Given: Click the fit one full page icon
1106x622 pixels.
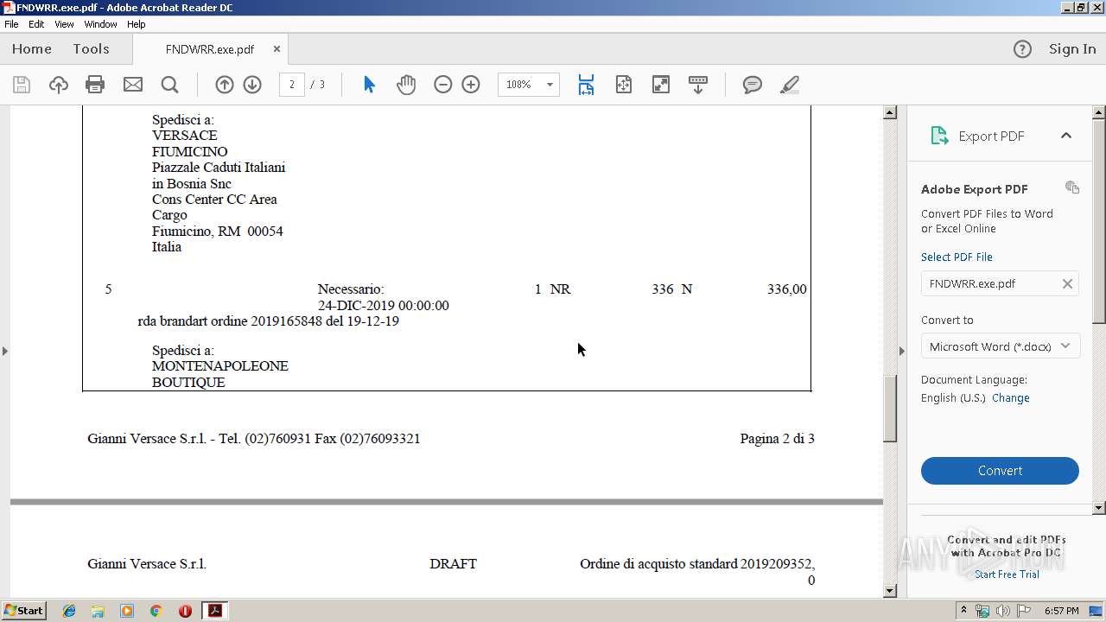Looking at the screenshot, I should pyautogui.click(x=624, y=85).
